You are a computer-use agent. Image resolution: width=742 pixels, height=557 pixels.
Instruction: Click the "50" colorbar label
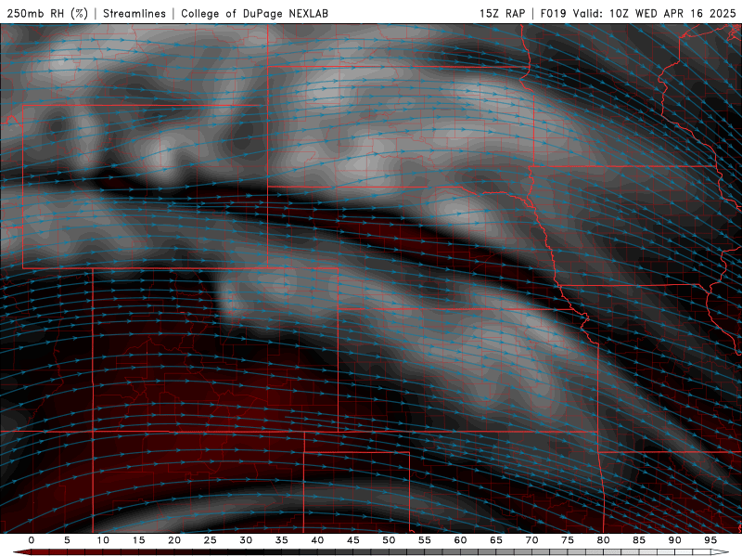coord(389,540)
